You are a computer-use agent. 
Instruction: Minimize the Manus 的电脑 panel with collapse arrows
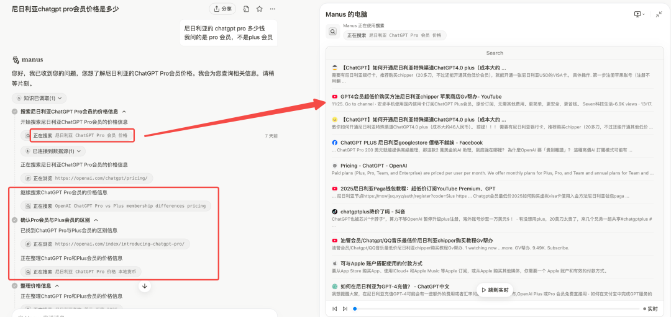pyautogui.click(x=659, y=14)
